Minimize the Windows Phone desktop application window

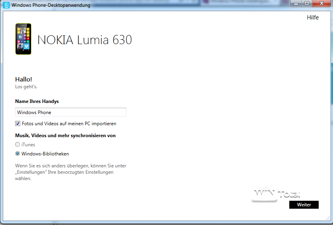point(296,4)
